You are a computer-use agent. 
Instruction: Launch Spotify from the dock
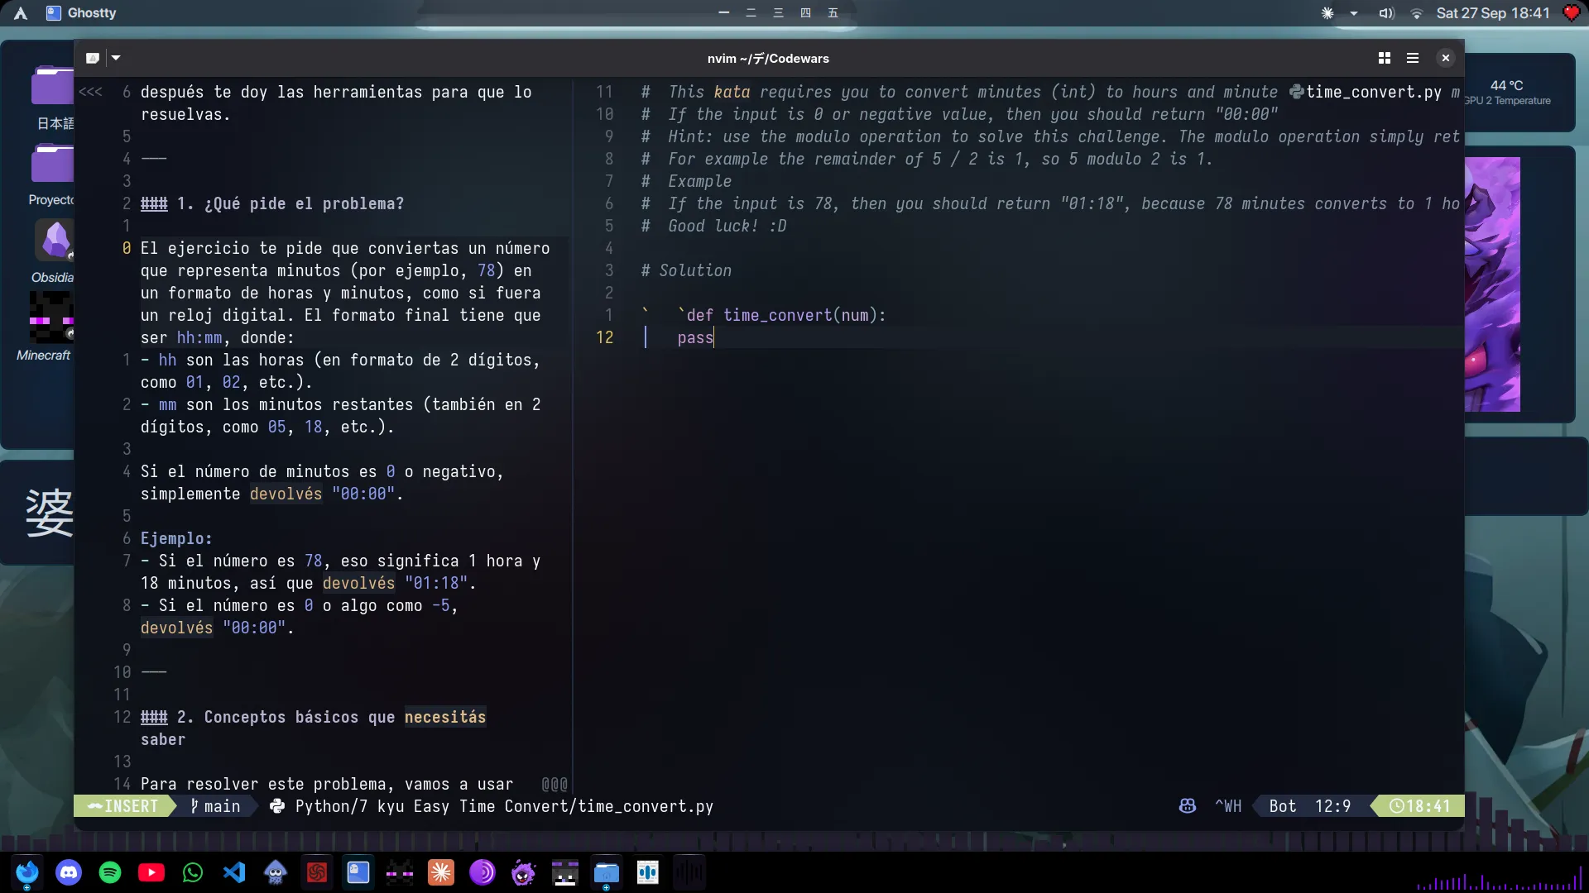110,872
